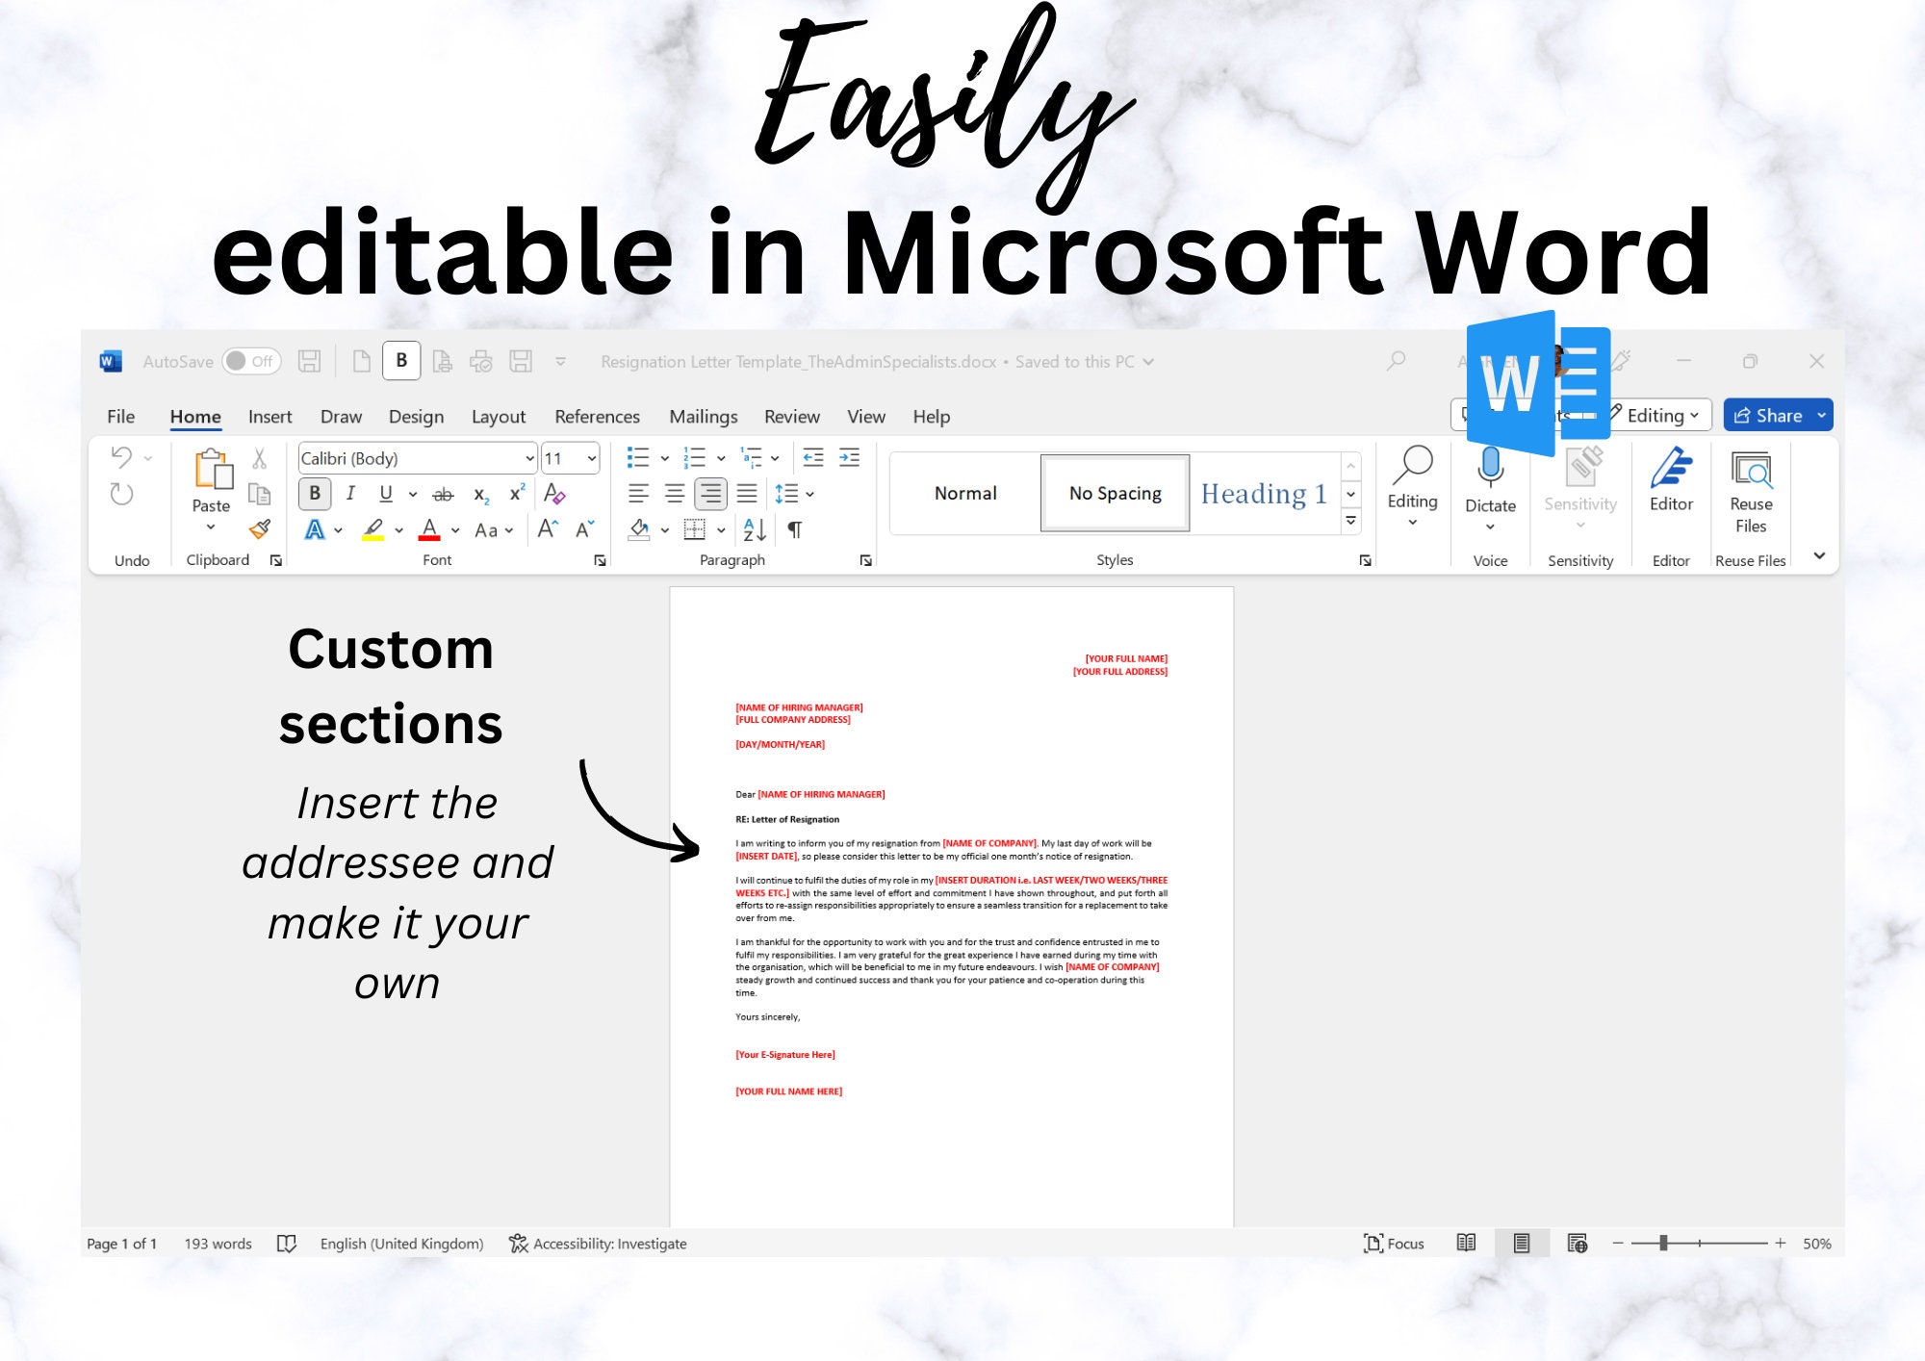Image resolution: width=1925 pixels, height=1361 pixels.
Task: Show paragraph marks with the pilcrow icon
Action: pos(795,529)
